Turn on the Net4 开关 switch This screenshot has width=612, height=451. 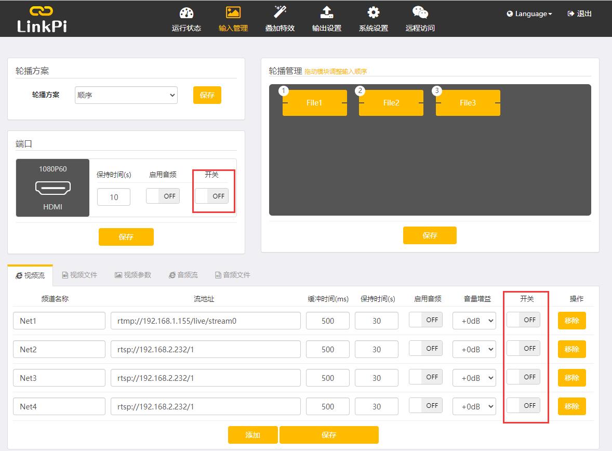(x=523, y=405)
